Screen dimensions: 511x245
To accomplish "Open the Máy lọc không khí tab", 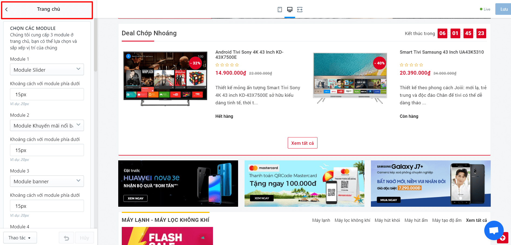I will coord(353,220).
